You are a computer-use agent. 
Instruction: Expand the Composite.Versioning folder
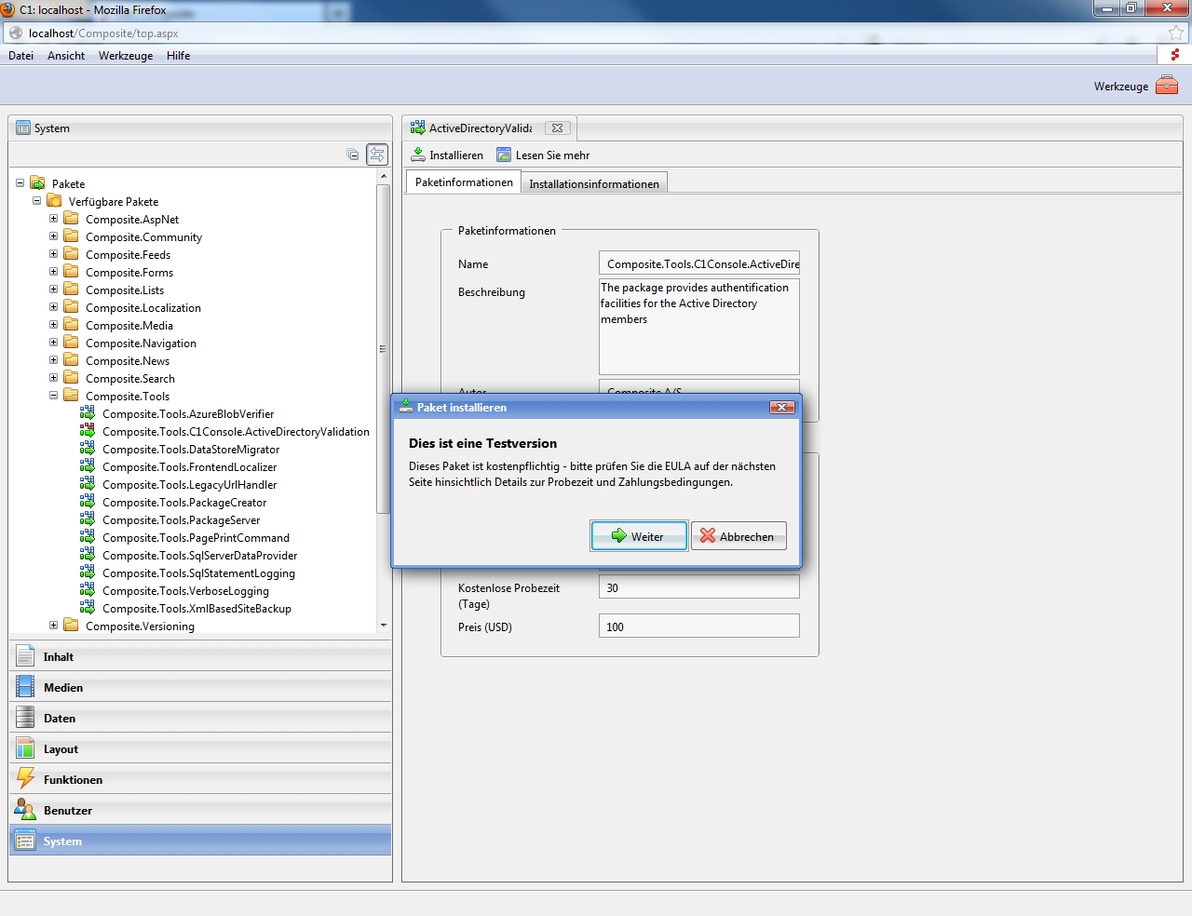click(x=53, y=626)
